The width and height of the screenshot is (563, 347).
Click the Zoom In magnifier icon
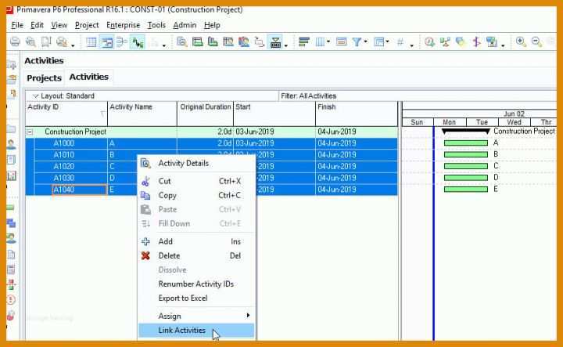pos(521,42)
